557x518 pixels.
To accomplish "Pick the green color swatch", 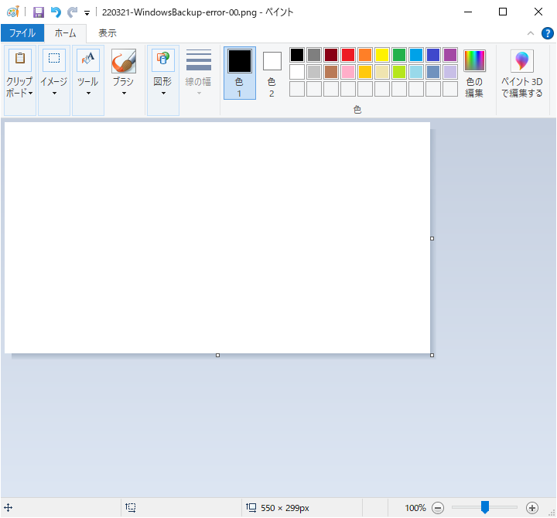I will point(399,55).
